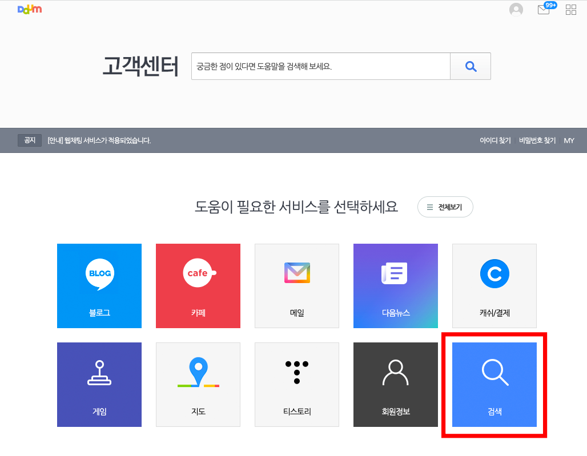This screenshot has height=456, width=587.
Task: Select the 회원정보 service tile
Action: 396,385
